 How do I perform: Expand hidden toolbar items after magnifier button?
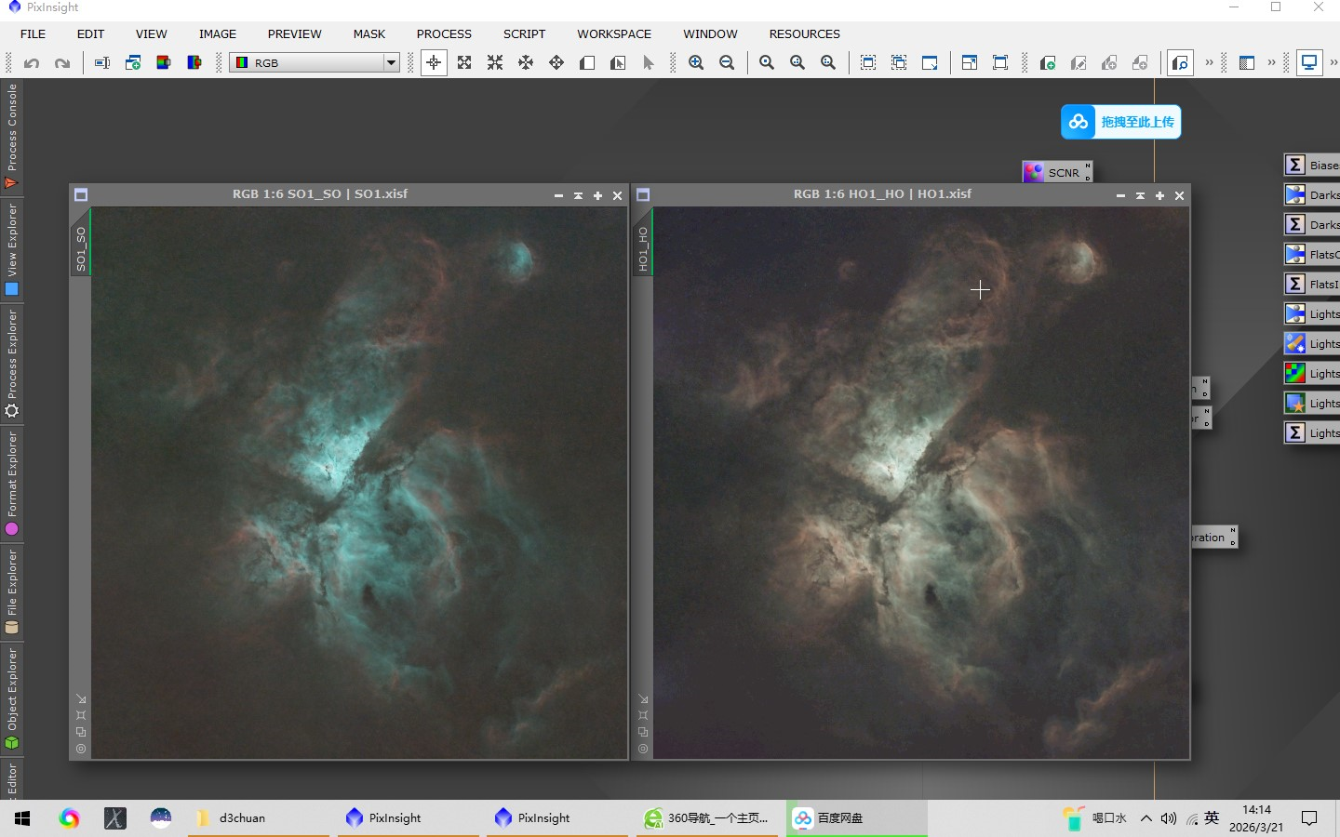pos(1209,62)
